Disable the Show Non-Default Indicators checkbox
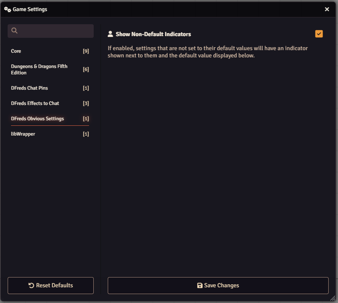The image size is (338, 303). click(319, 34)
